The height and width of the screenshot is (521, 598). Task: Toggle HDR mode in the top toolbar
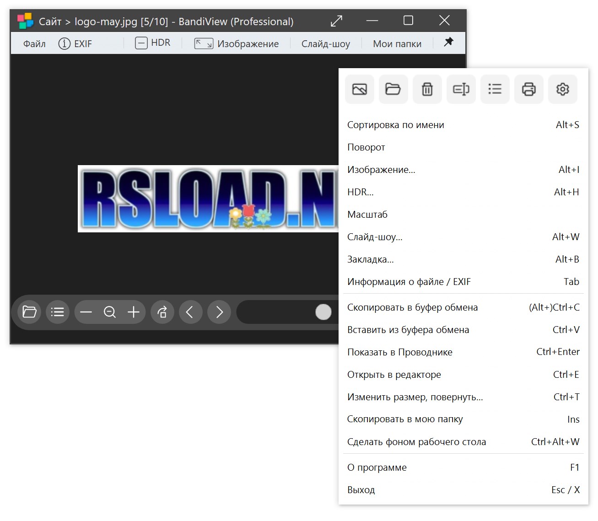pyautogui.click(x=153, y=43)
